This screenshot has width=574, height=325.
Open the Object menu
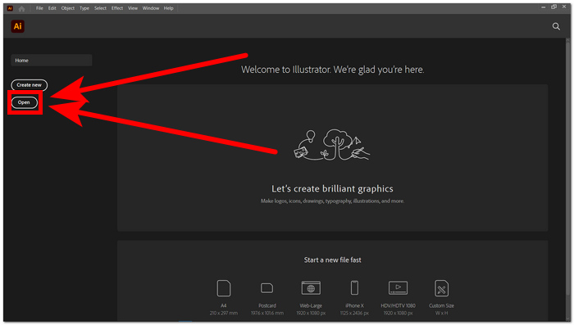point(68,8)
